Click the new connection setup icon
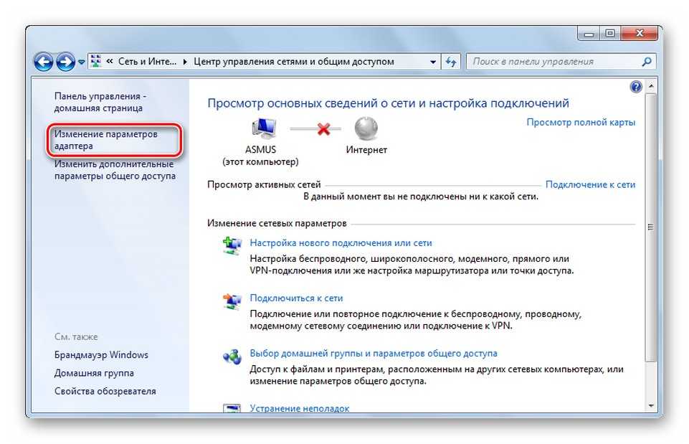689x444 pixels. pyautogui.click(x=232, y=246)
